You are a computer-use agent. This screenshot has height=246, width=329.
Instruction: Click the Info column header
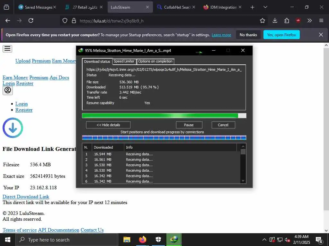[x=181, y=147]
